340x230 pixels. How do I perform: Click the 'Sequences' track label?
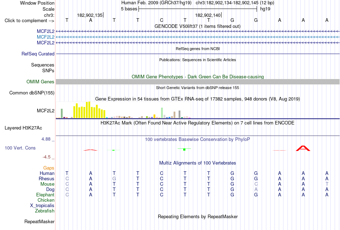(43, 65)
